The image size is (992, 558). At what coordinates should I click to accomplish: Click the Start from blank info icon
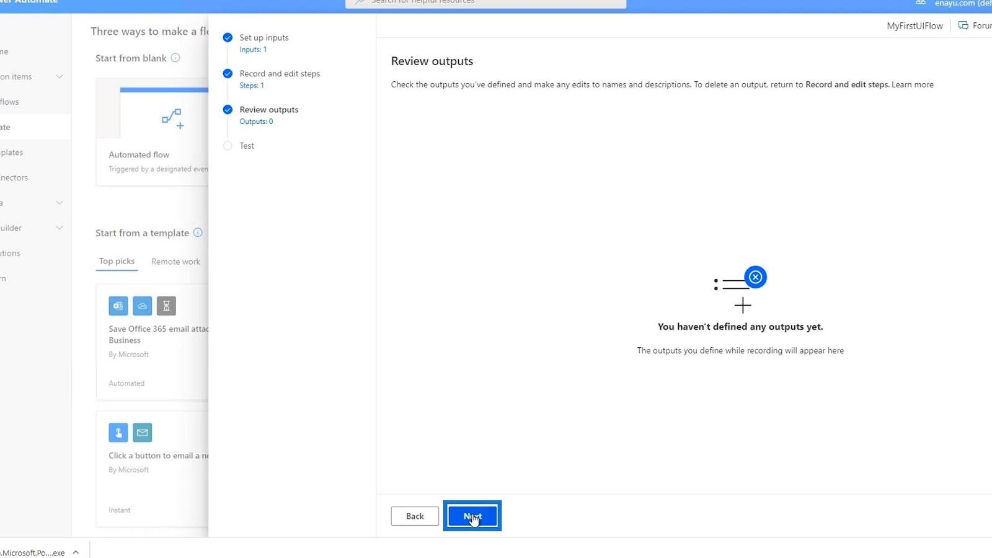coord(175,58)
